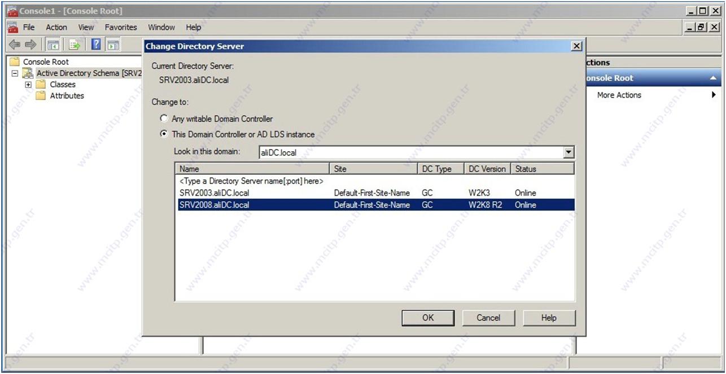
Task: Select the SRV2008.aliDC.local server row
Action: click(x=375, y=205)
